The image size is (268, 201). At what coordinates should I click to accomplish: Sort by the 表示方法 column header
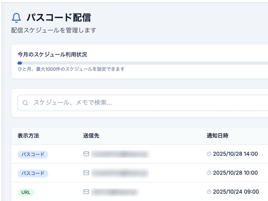click(28, 136)
